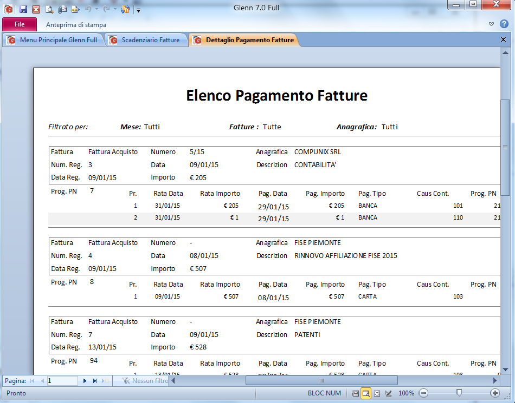This screenshot has height=403, width=515.
Task: Click the PATENTI description text
Action: click(307, 335)
